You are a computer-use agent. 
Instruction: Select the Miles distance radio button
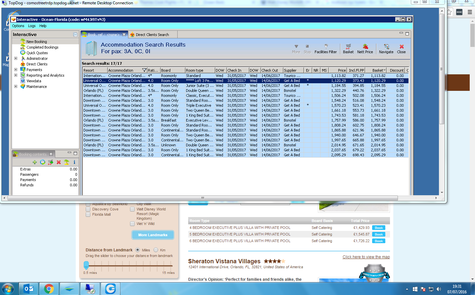pyautogui.click(x=138, y=250)
